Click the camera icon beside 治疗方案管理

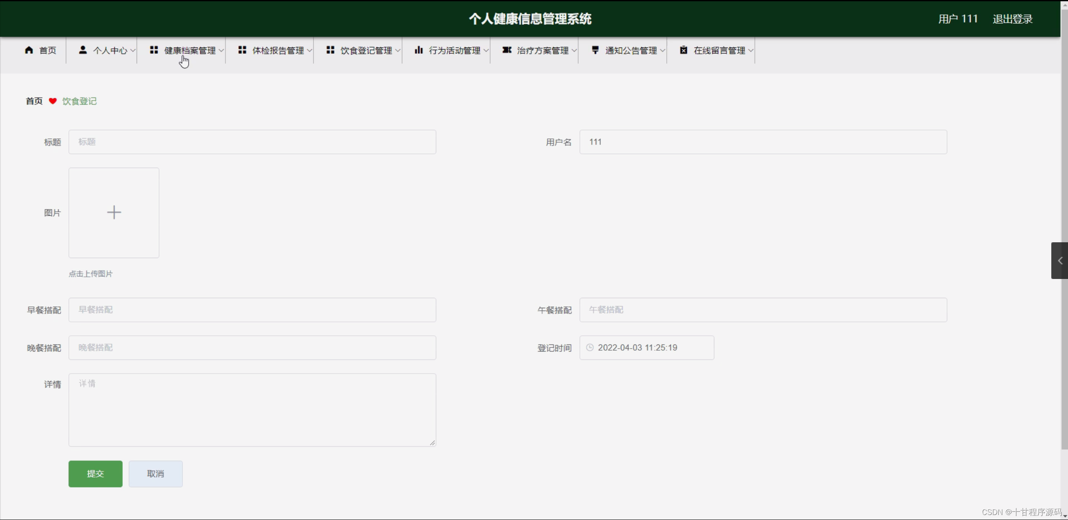point(506,50)
